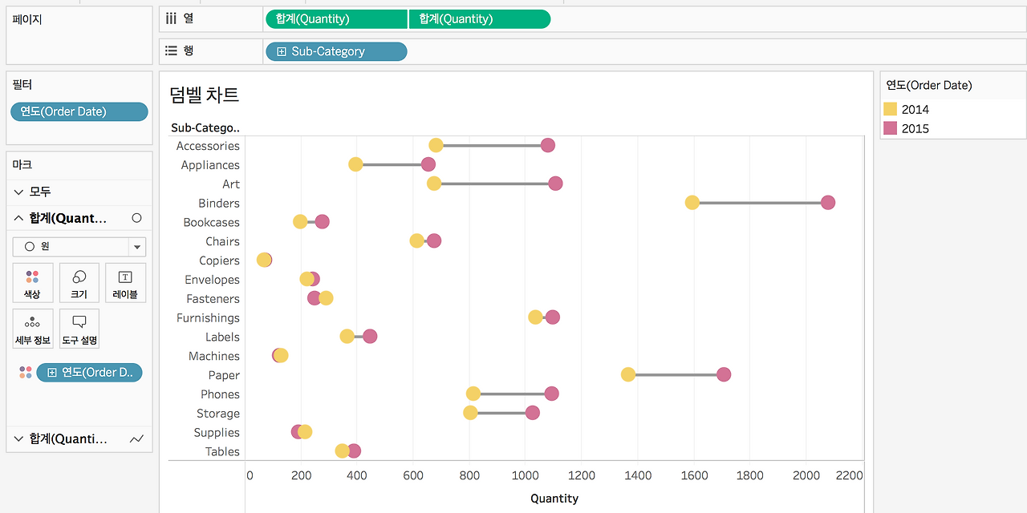Select the second 합계(Quantity) pill in columns
Viewport: 1027px width, 513px height.
click(479, 19)
